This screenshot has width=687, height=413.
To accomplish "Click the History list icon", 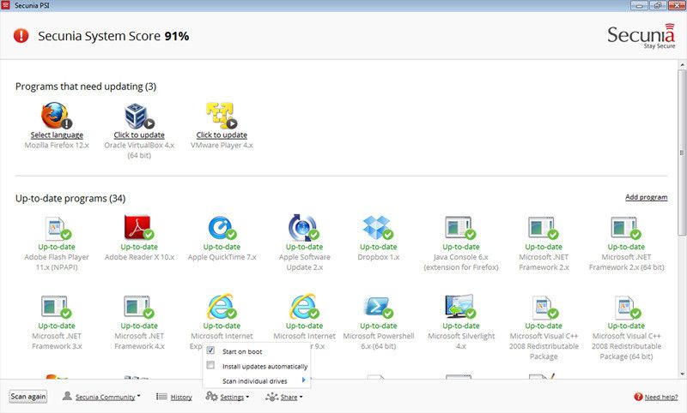I will (x=161, y=397).
